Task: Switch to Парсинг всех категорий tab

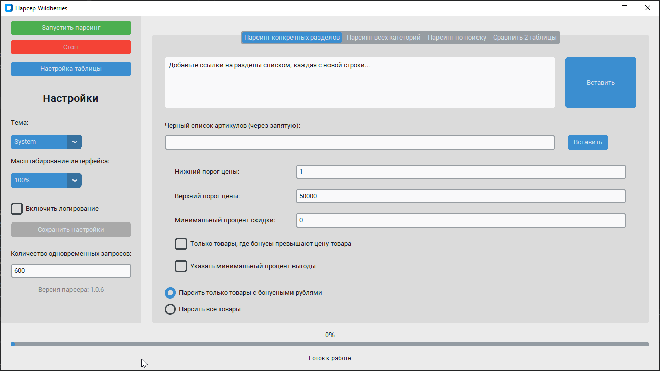Action: pos(383,38)
